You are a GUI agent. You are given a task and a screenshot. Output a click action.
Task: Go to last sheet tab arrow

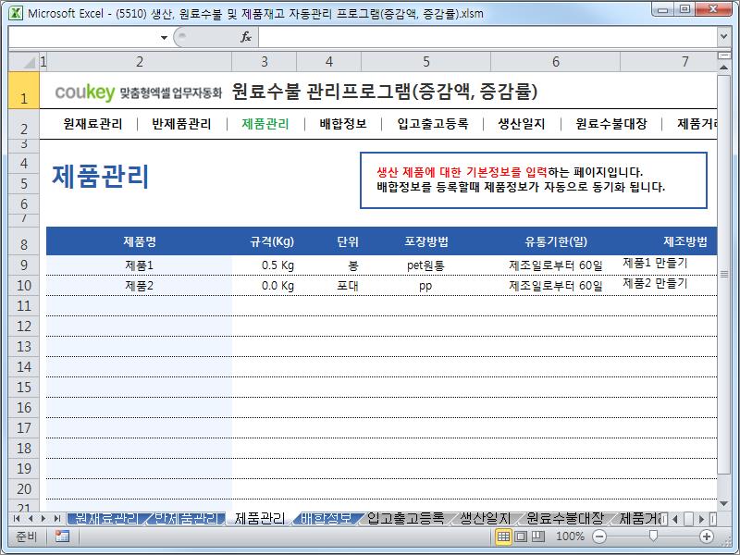[57, 518]
